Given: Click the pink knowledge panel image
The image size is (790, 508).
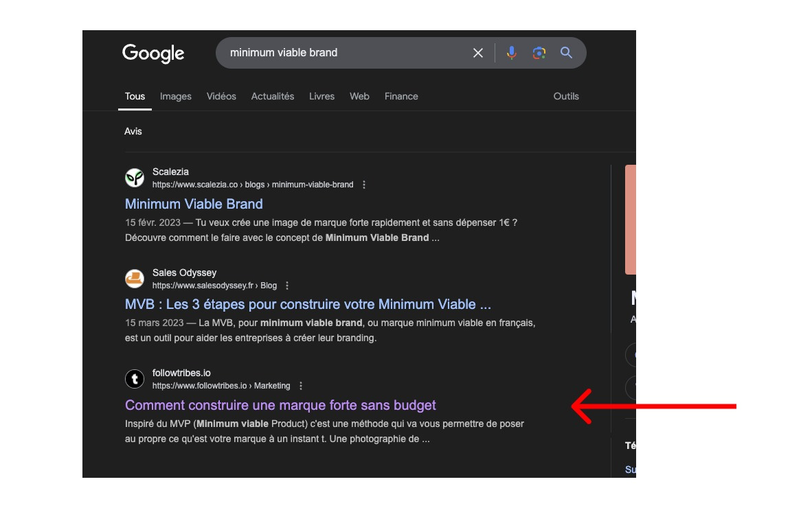Looking at the screenshot, I should 631,220.
